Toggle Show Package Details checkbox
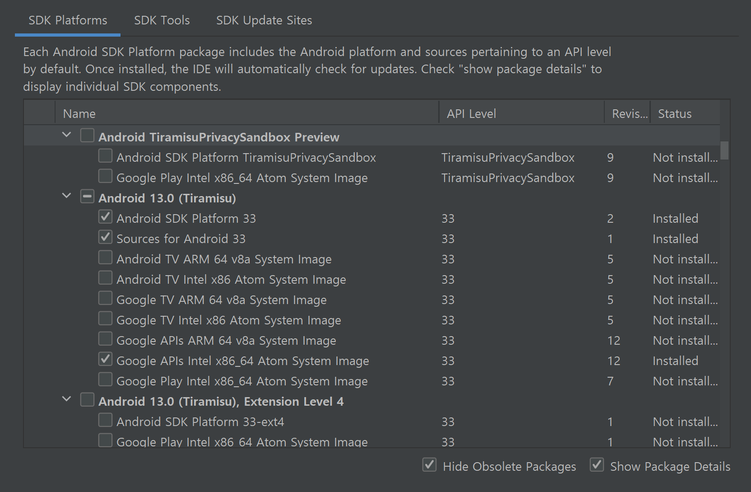751x492 pixels. tap(597, 465)
